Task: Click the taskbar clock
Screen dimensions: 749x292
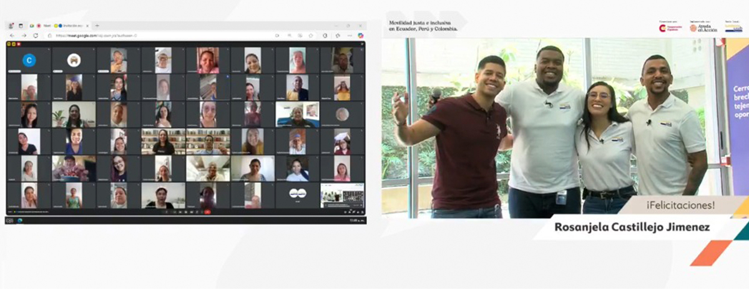Action: coord(357,220)
